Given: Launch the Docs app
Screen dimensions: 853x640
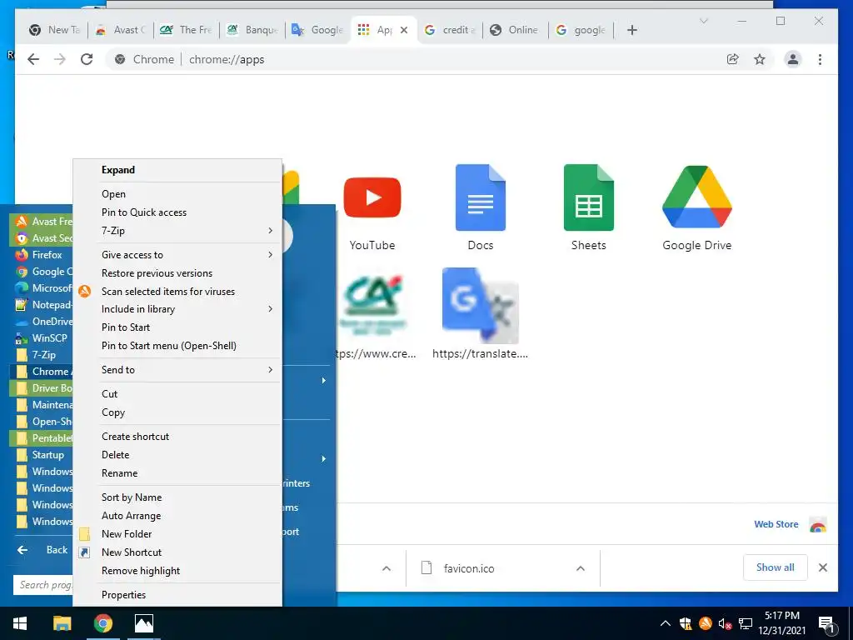Looking at the screenshot, I should 481,197.
